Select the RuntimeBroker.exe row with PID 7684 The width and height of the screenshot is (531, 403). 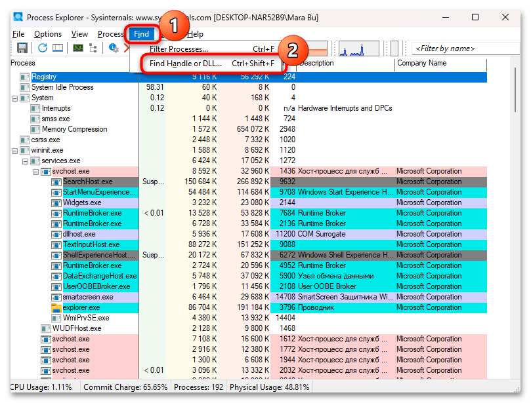click(249, 214)
